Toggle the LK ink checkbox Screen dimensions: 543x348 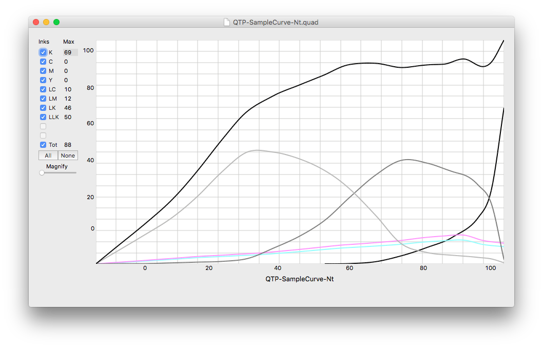tap(43, 108)
